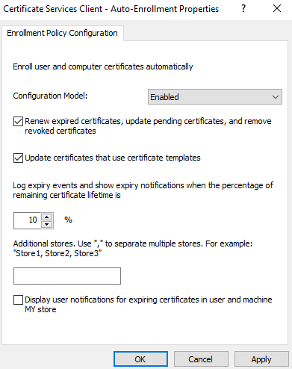Increase percentage with spinner up arrow
This screenshot has height=369, width=292.
point(46,217)
